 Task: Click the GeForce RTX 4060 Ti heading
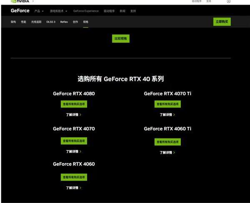pyautogui.click(x=167, y=129)
